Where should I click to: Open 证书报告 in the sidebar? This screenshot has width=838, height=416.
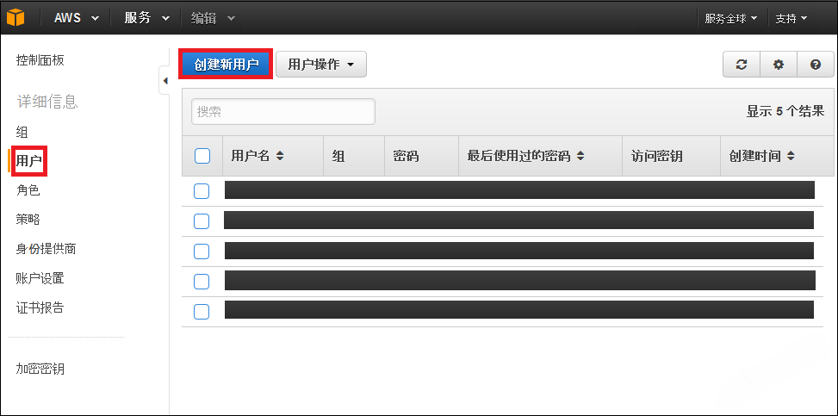40,307
